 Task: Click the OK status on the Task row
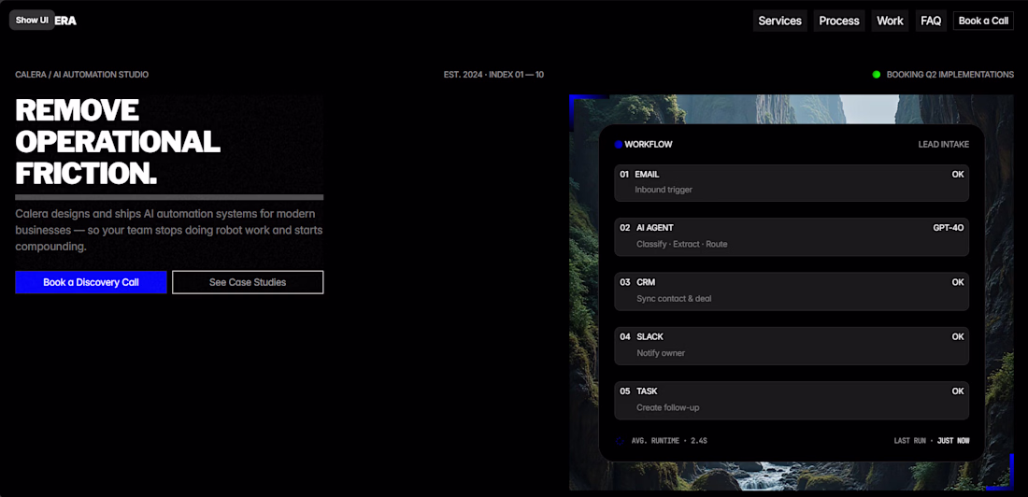[958, 390]
